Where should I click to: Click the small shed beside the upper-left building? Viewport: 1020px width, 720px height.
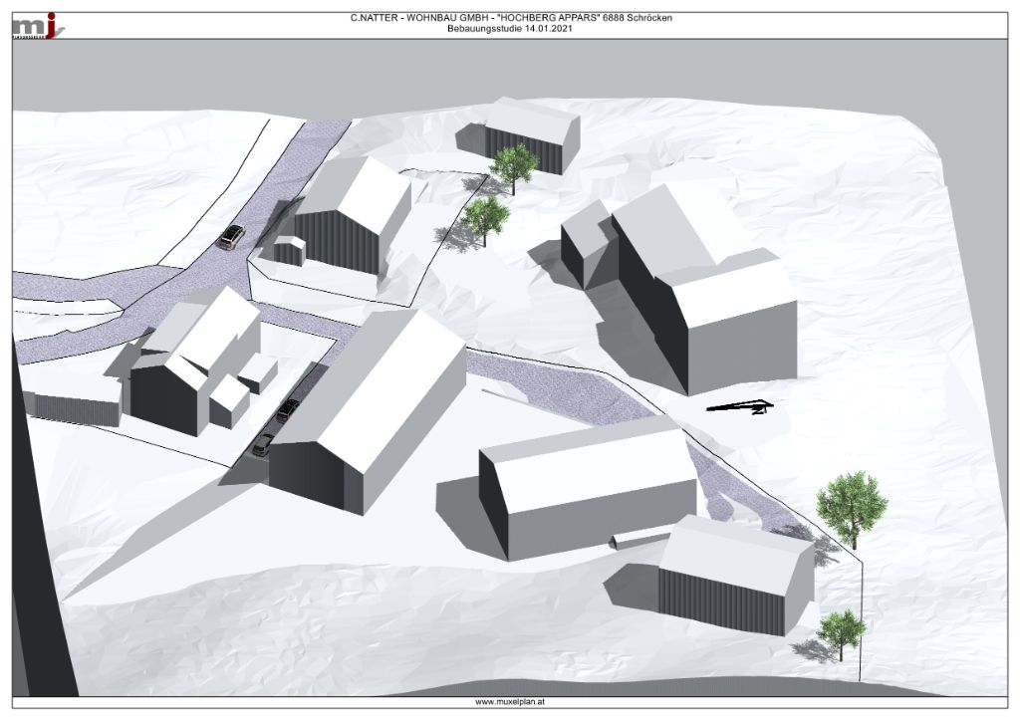[x=290, y=249]
